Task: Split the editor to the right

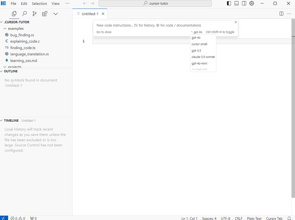Action: pos(281,14)
